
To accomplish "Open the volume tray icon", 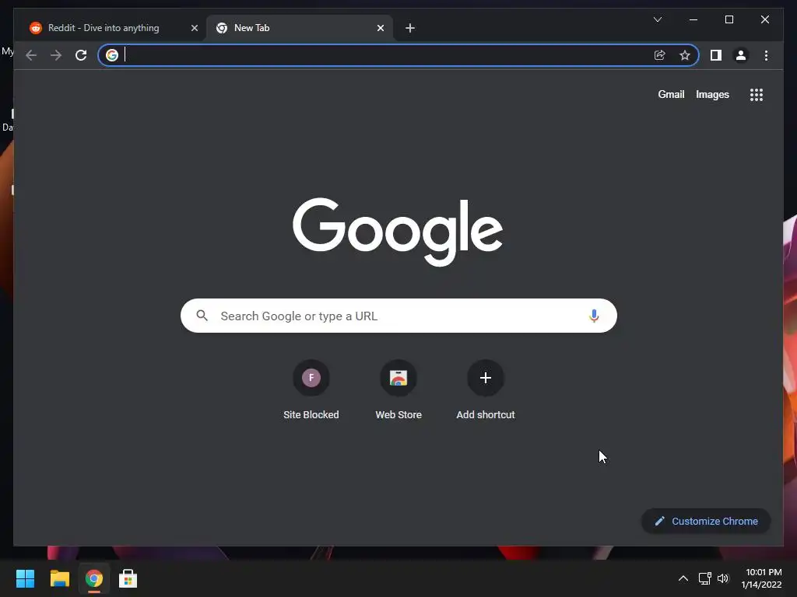I will [x=723, y=578].
